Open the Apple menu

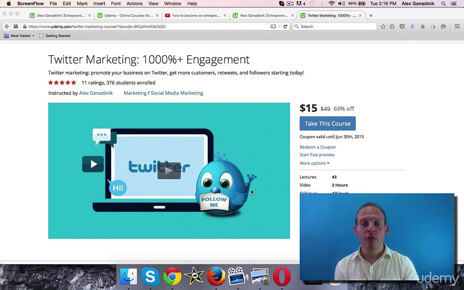[x=8, y=4]
